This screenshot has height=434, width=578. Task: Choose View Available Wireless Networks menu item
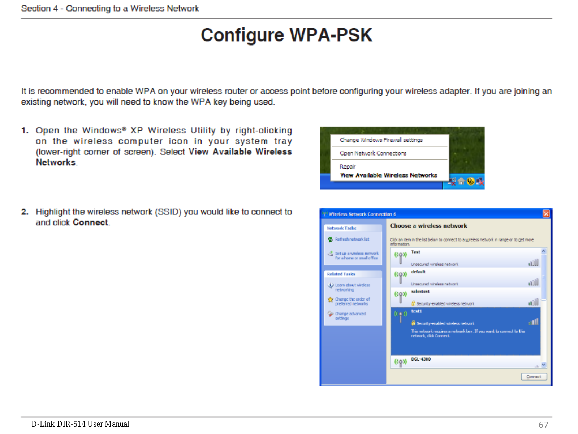(x=388, y=175)
